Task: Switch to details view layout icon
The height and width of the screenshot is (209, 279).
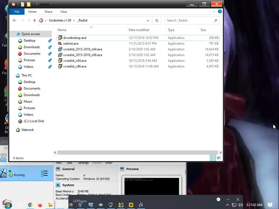Action: point(213,158)
